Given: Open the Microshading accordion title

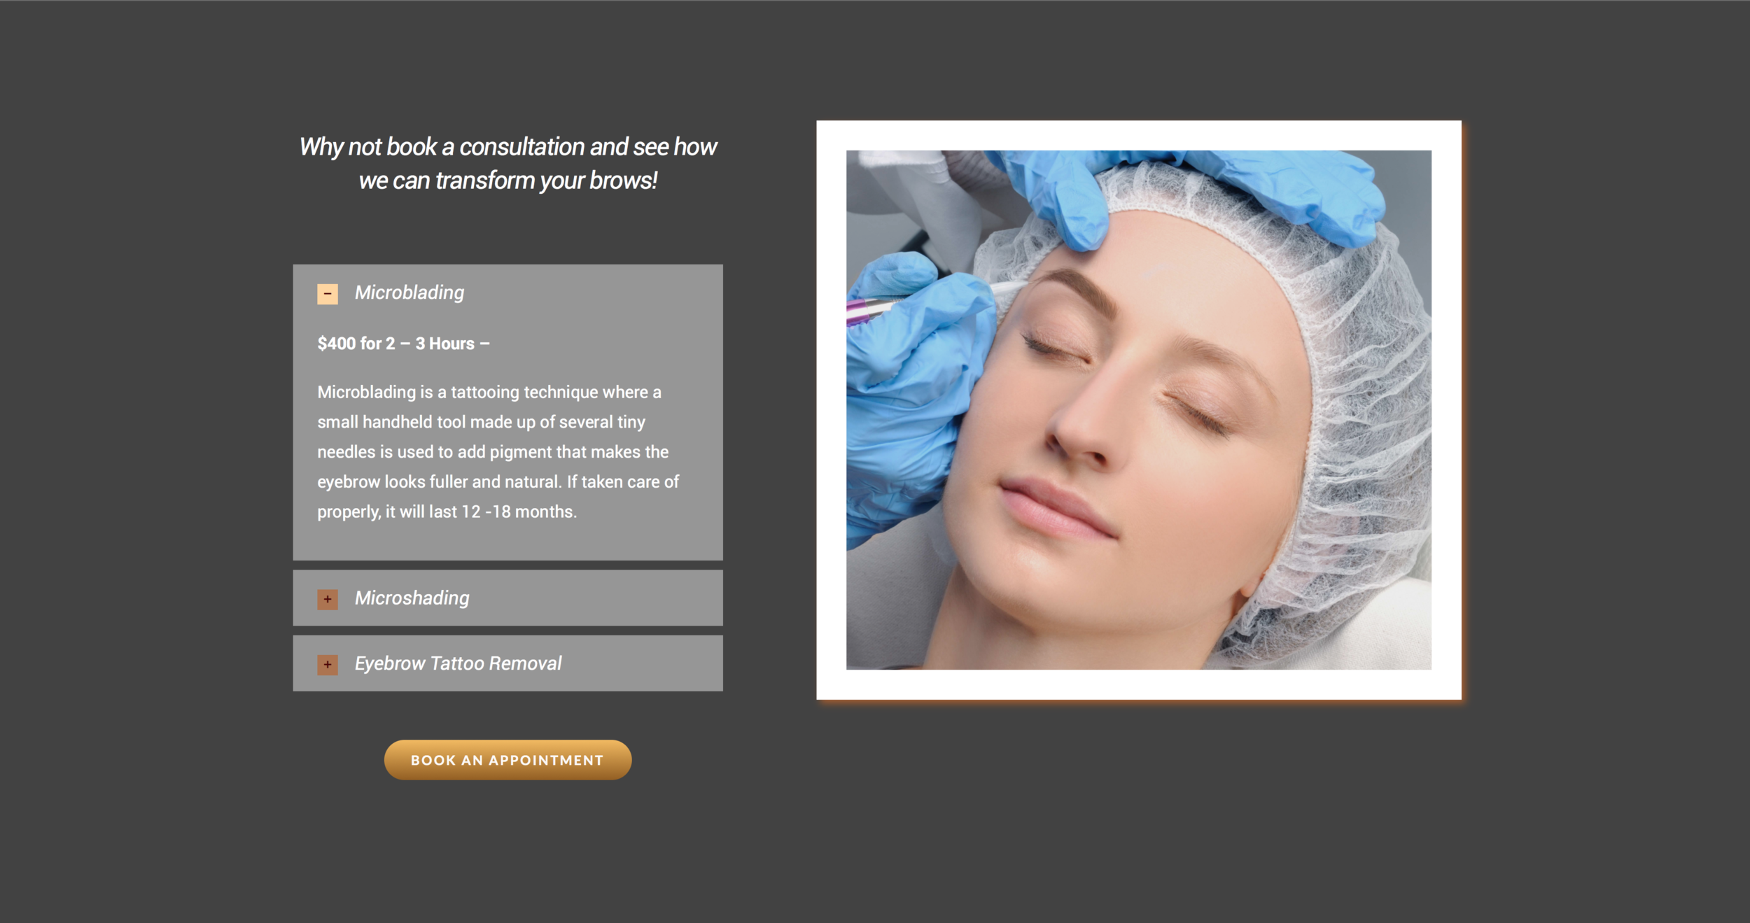Looking at the screenshot, I should click(412, 598).
